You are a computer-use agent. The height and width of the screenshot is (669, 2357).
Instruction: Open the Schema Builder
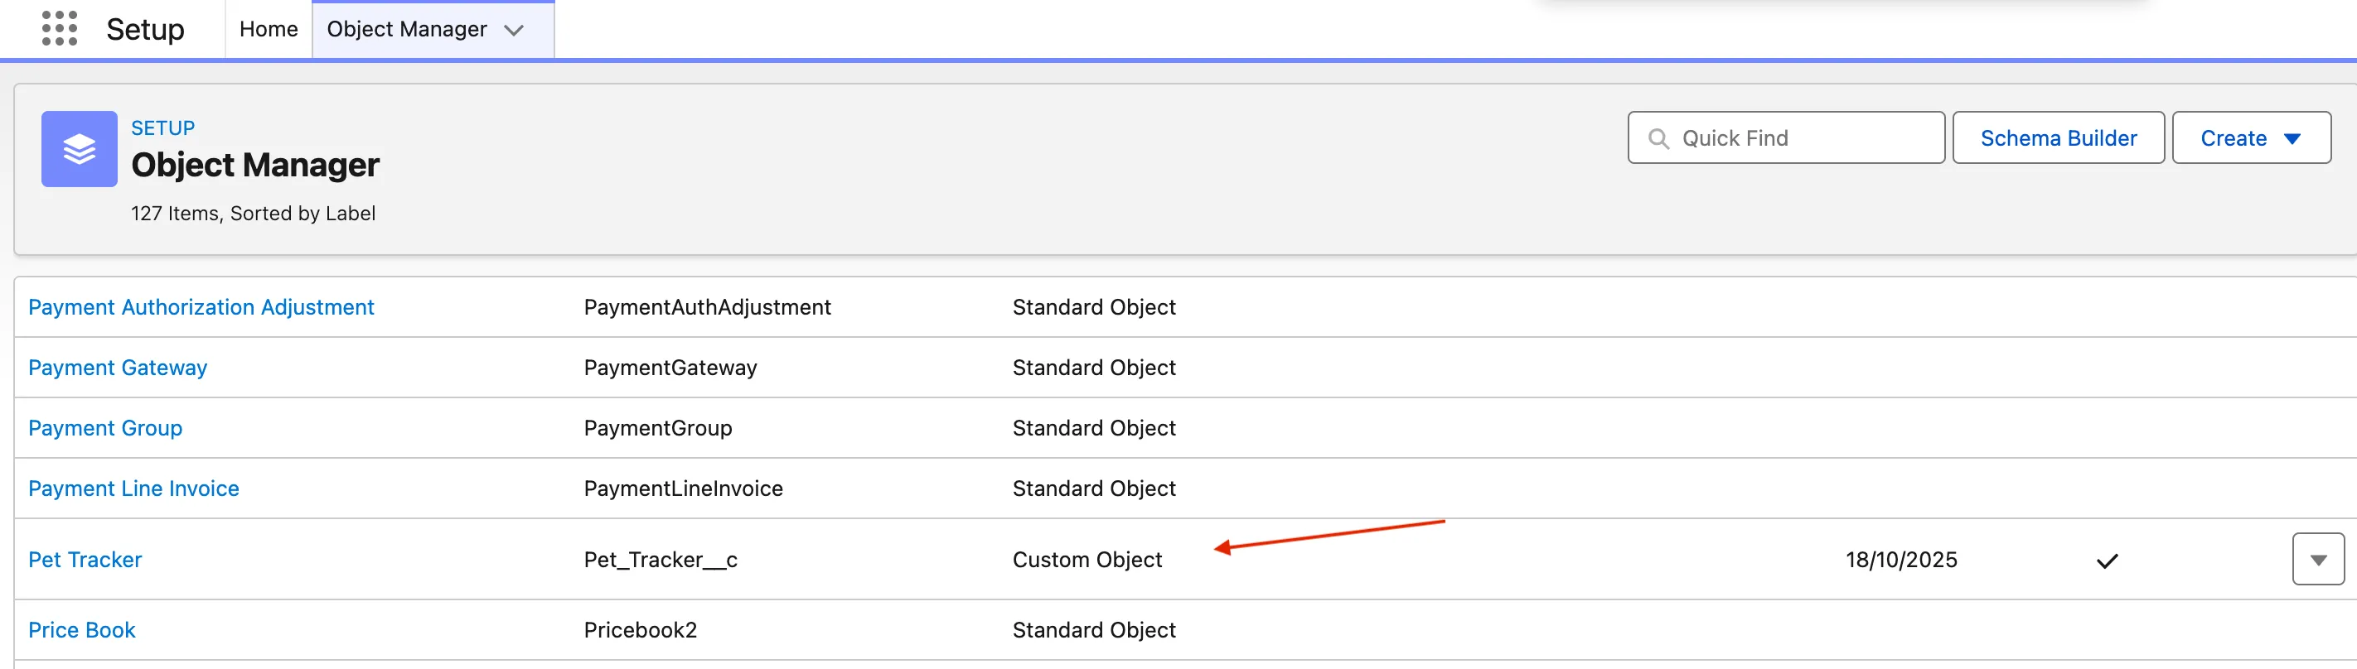point(2058,137)
